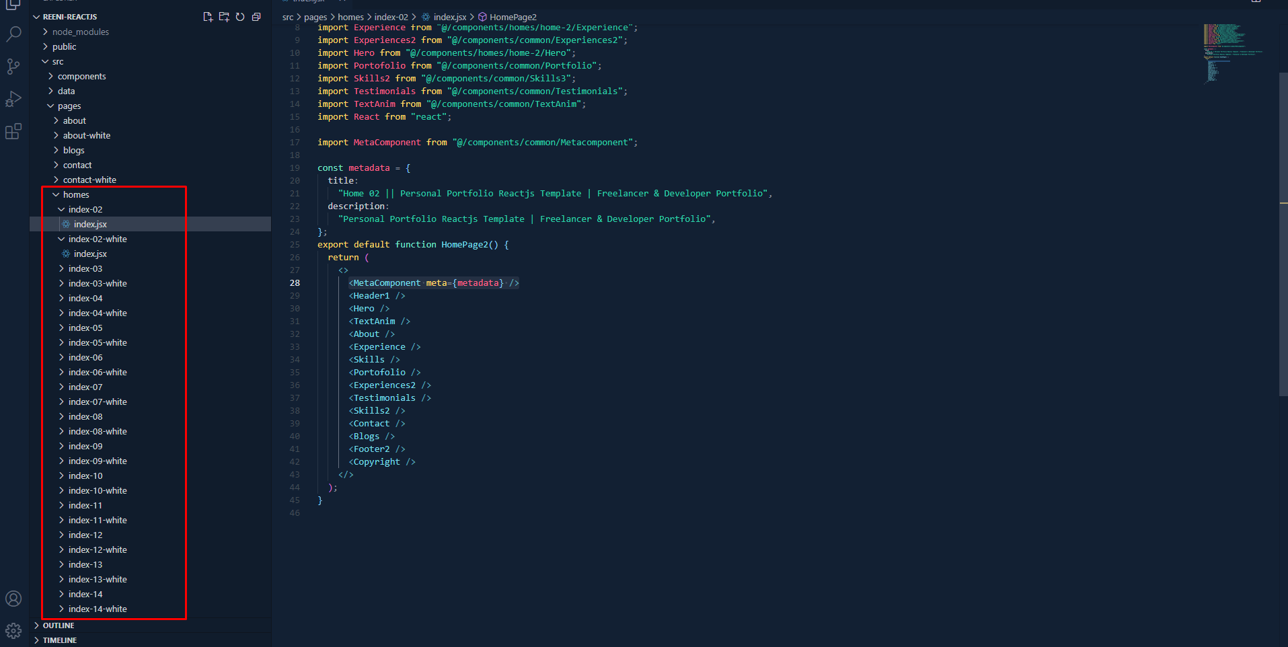Select index.jsx under index-02-white folder

point(90,254)
